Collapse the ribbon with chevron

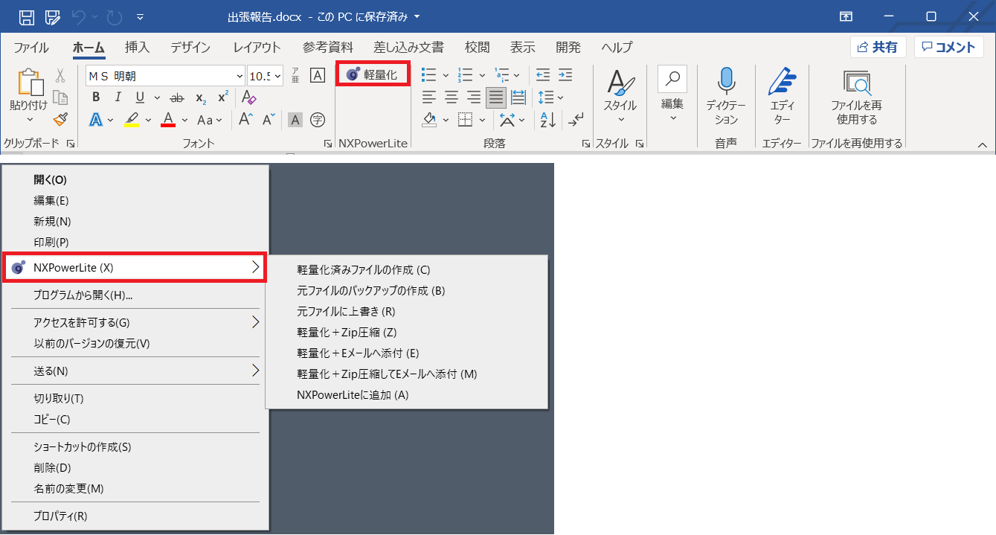(982, 144)
